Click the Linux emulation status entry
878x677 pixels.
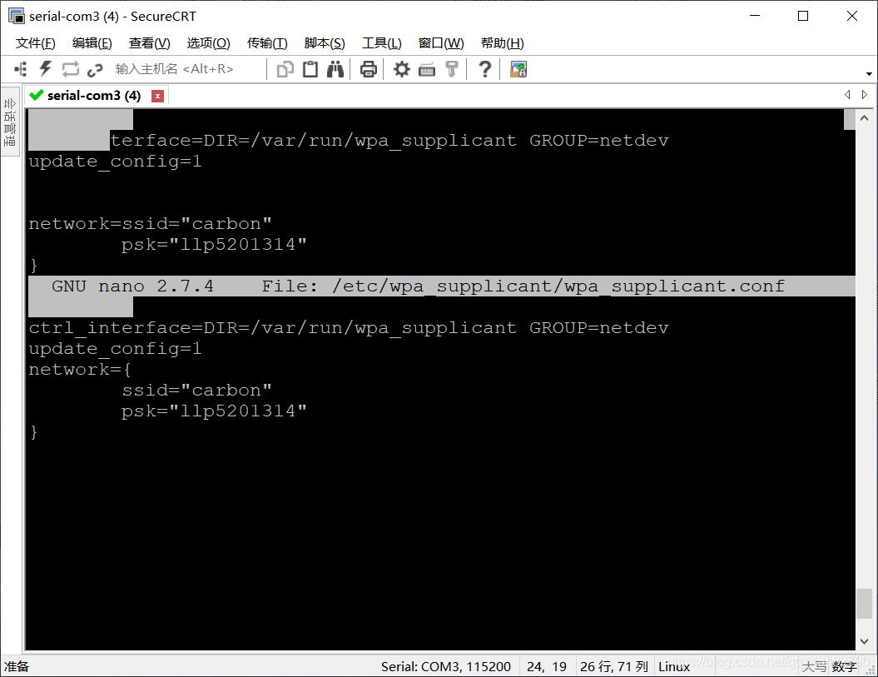[674, 666]
